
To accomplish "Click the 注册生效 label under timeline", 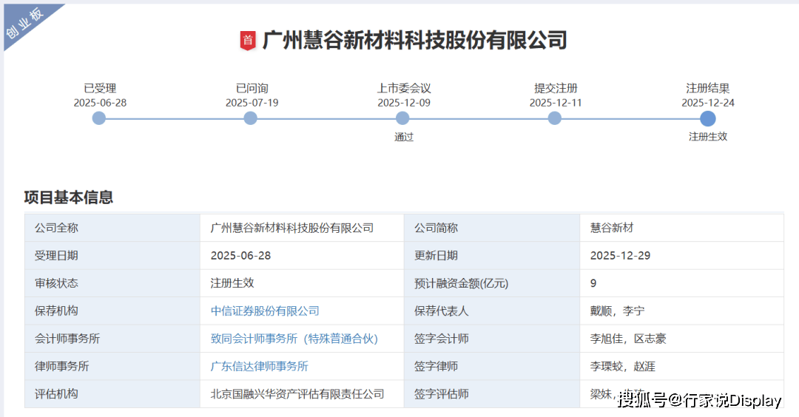I will [x=707, y=137].
